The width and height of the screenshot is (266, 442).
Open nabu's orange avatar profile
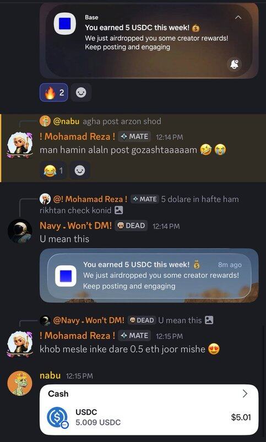20,383
